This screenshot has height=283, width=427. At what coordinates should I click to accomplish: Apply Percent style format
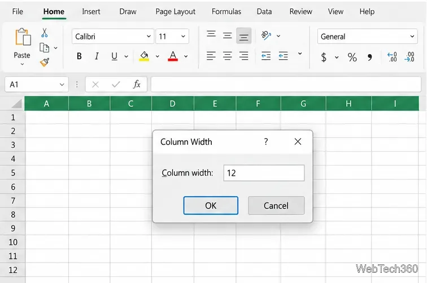pyautogui.click(x=352, y=58)
